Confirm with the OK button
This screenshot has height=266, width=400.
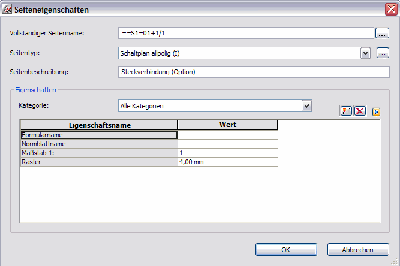286,250
